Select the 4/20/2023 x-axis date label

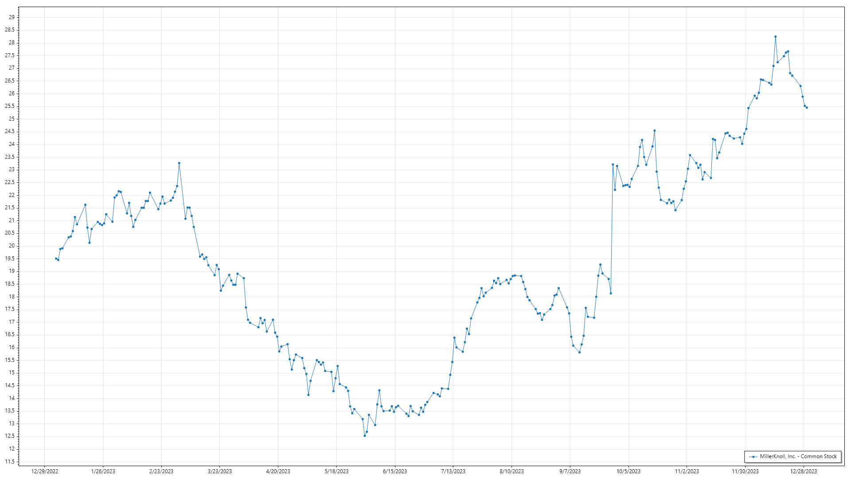tap(278, 471)
